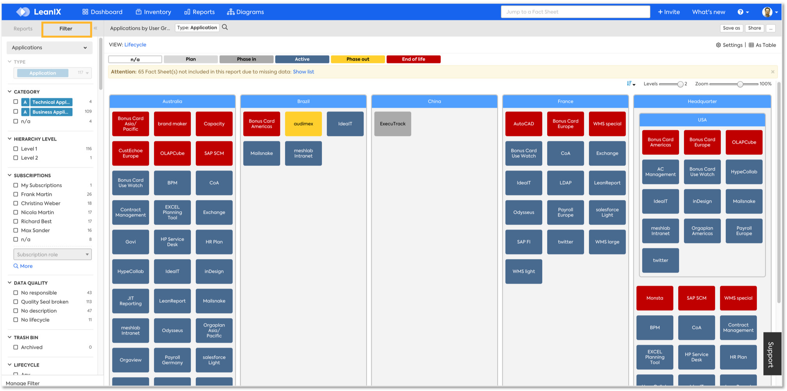Click the Invite button
This screenshot has width=787, height=391.
tap(669, 12)
